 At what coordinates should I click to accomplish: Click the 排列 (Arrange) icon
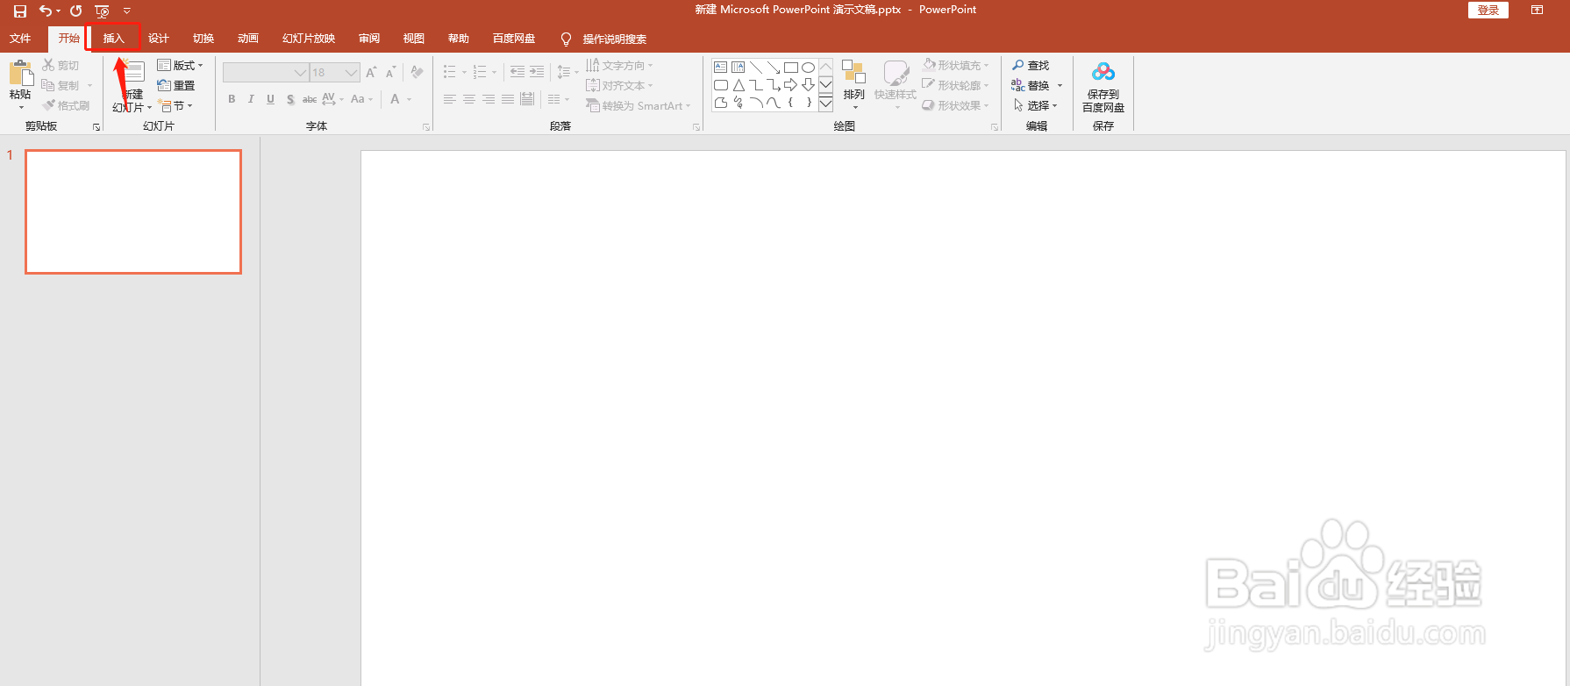pos(853,73)
